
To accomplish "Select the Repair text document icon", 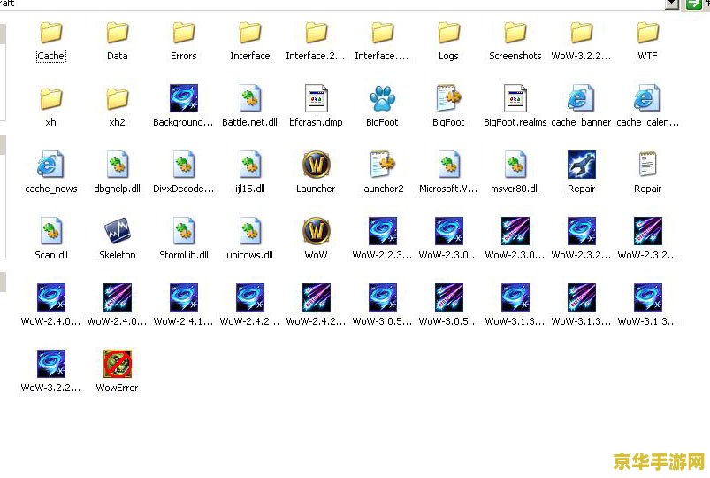I will (647, 164).
